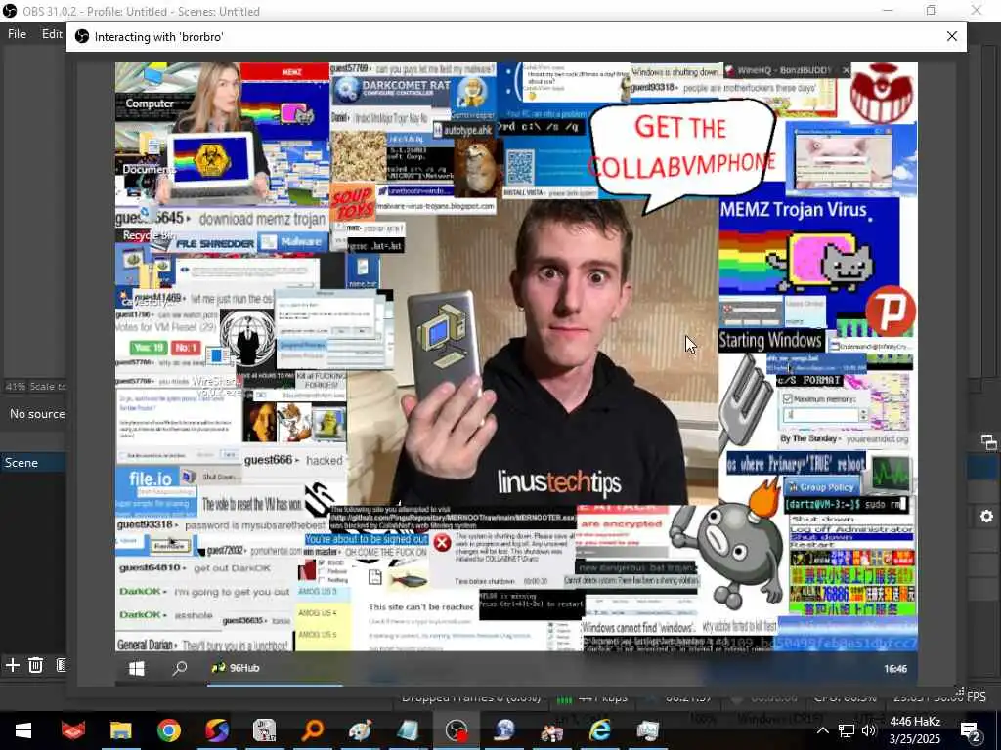Viewport: 1001px width, 750px height.
Task: Click the QR code image
Action: [x=520, y=167]
